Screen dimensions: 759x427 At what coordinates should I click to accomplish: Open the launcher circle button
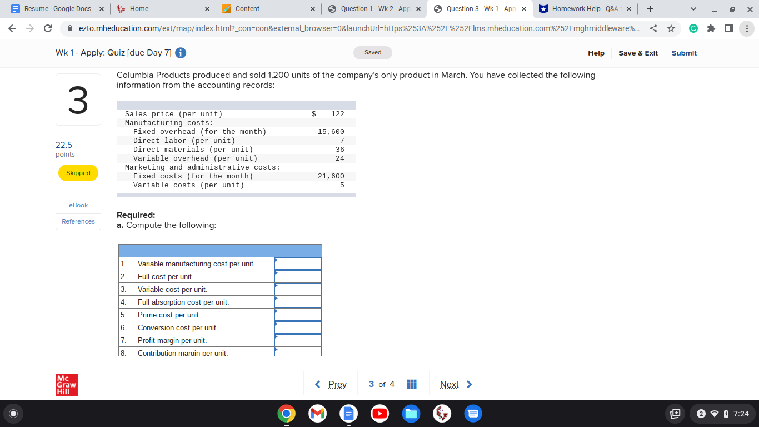pyautogui.click(x=13, y=414)
